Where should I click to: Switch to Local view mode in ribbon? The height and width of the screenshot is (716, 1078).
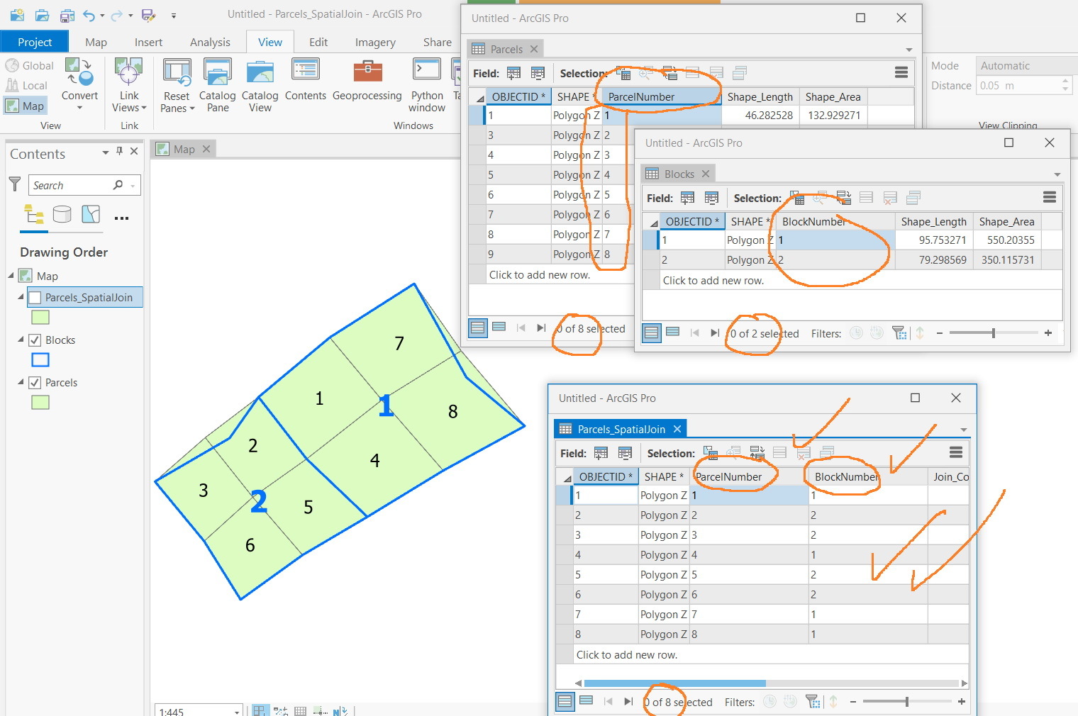(27, 85)
